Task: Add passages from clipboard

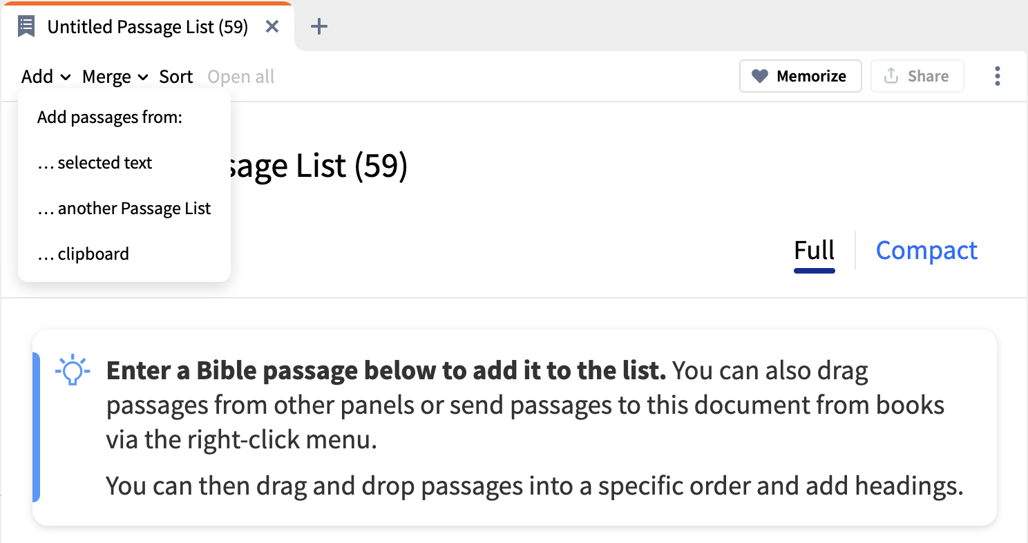Action: (83, 254)
